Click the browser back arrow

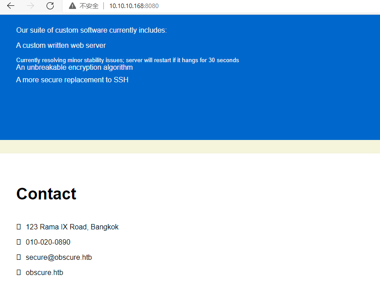[x=11, y=5]
